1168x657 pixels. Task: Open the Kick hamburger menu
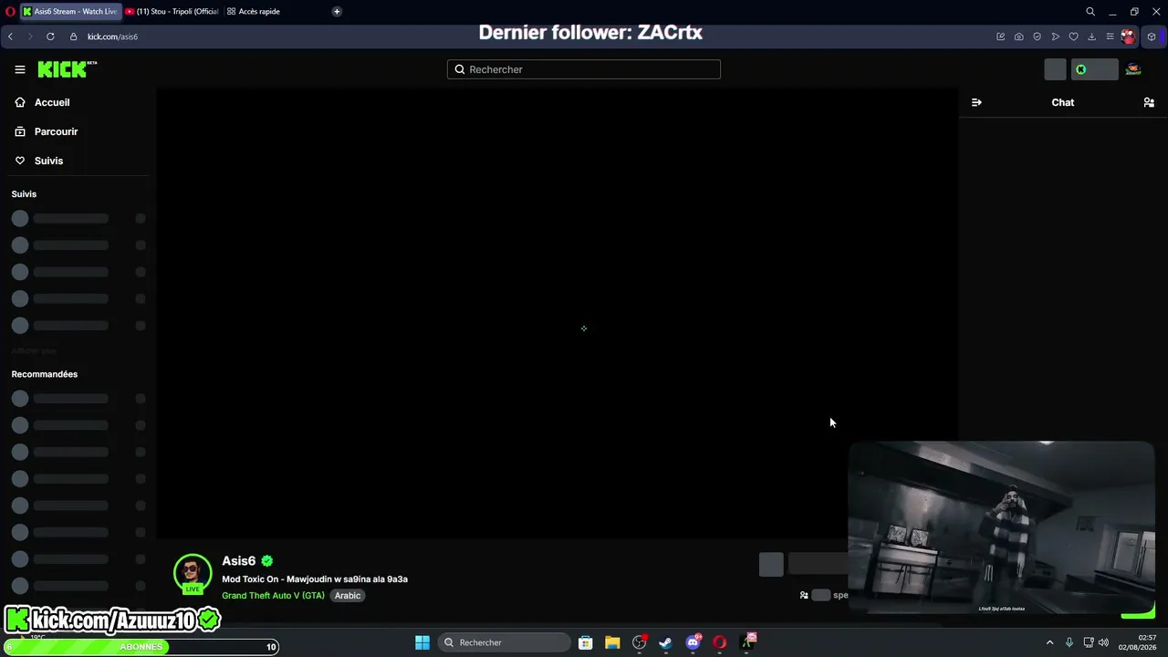click(20, 69)
